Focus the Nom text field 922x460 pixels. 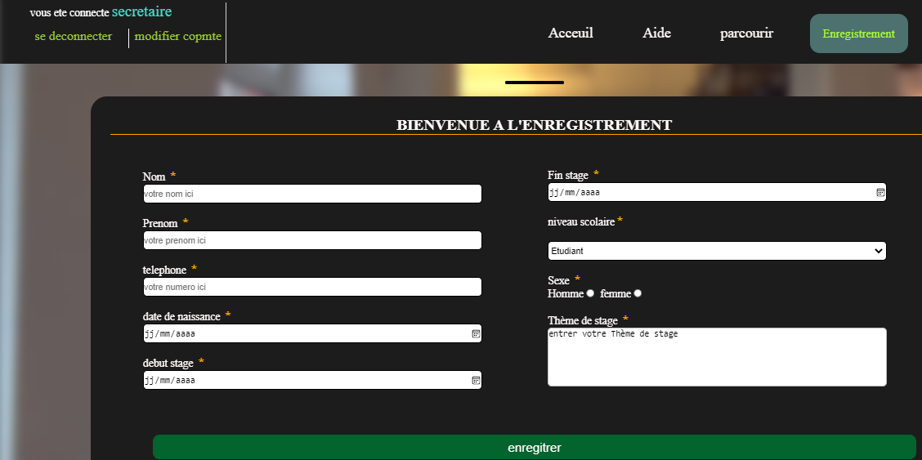[x=312, y=194]
